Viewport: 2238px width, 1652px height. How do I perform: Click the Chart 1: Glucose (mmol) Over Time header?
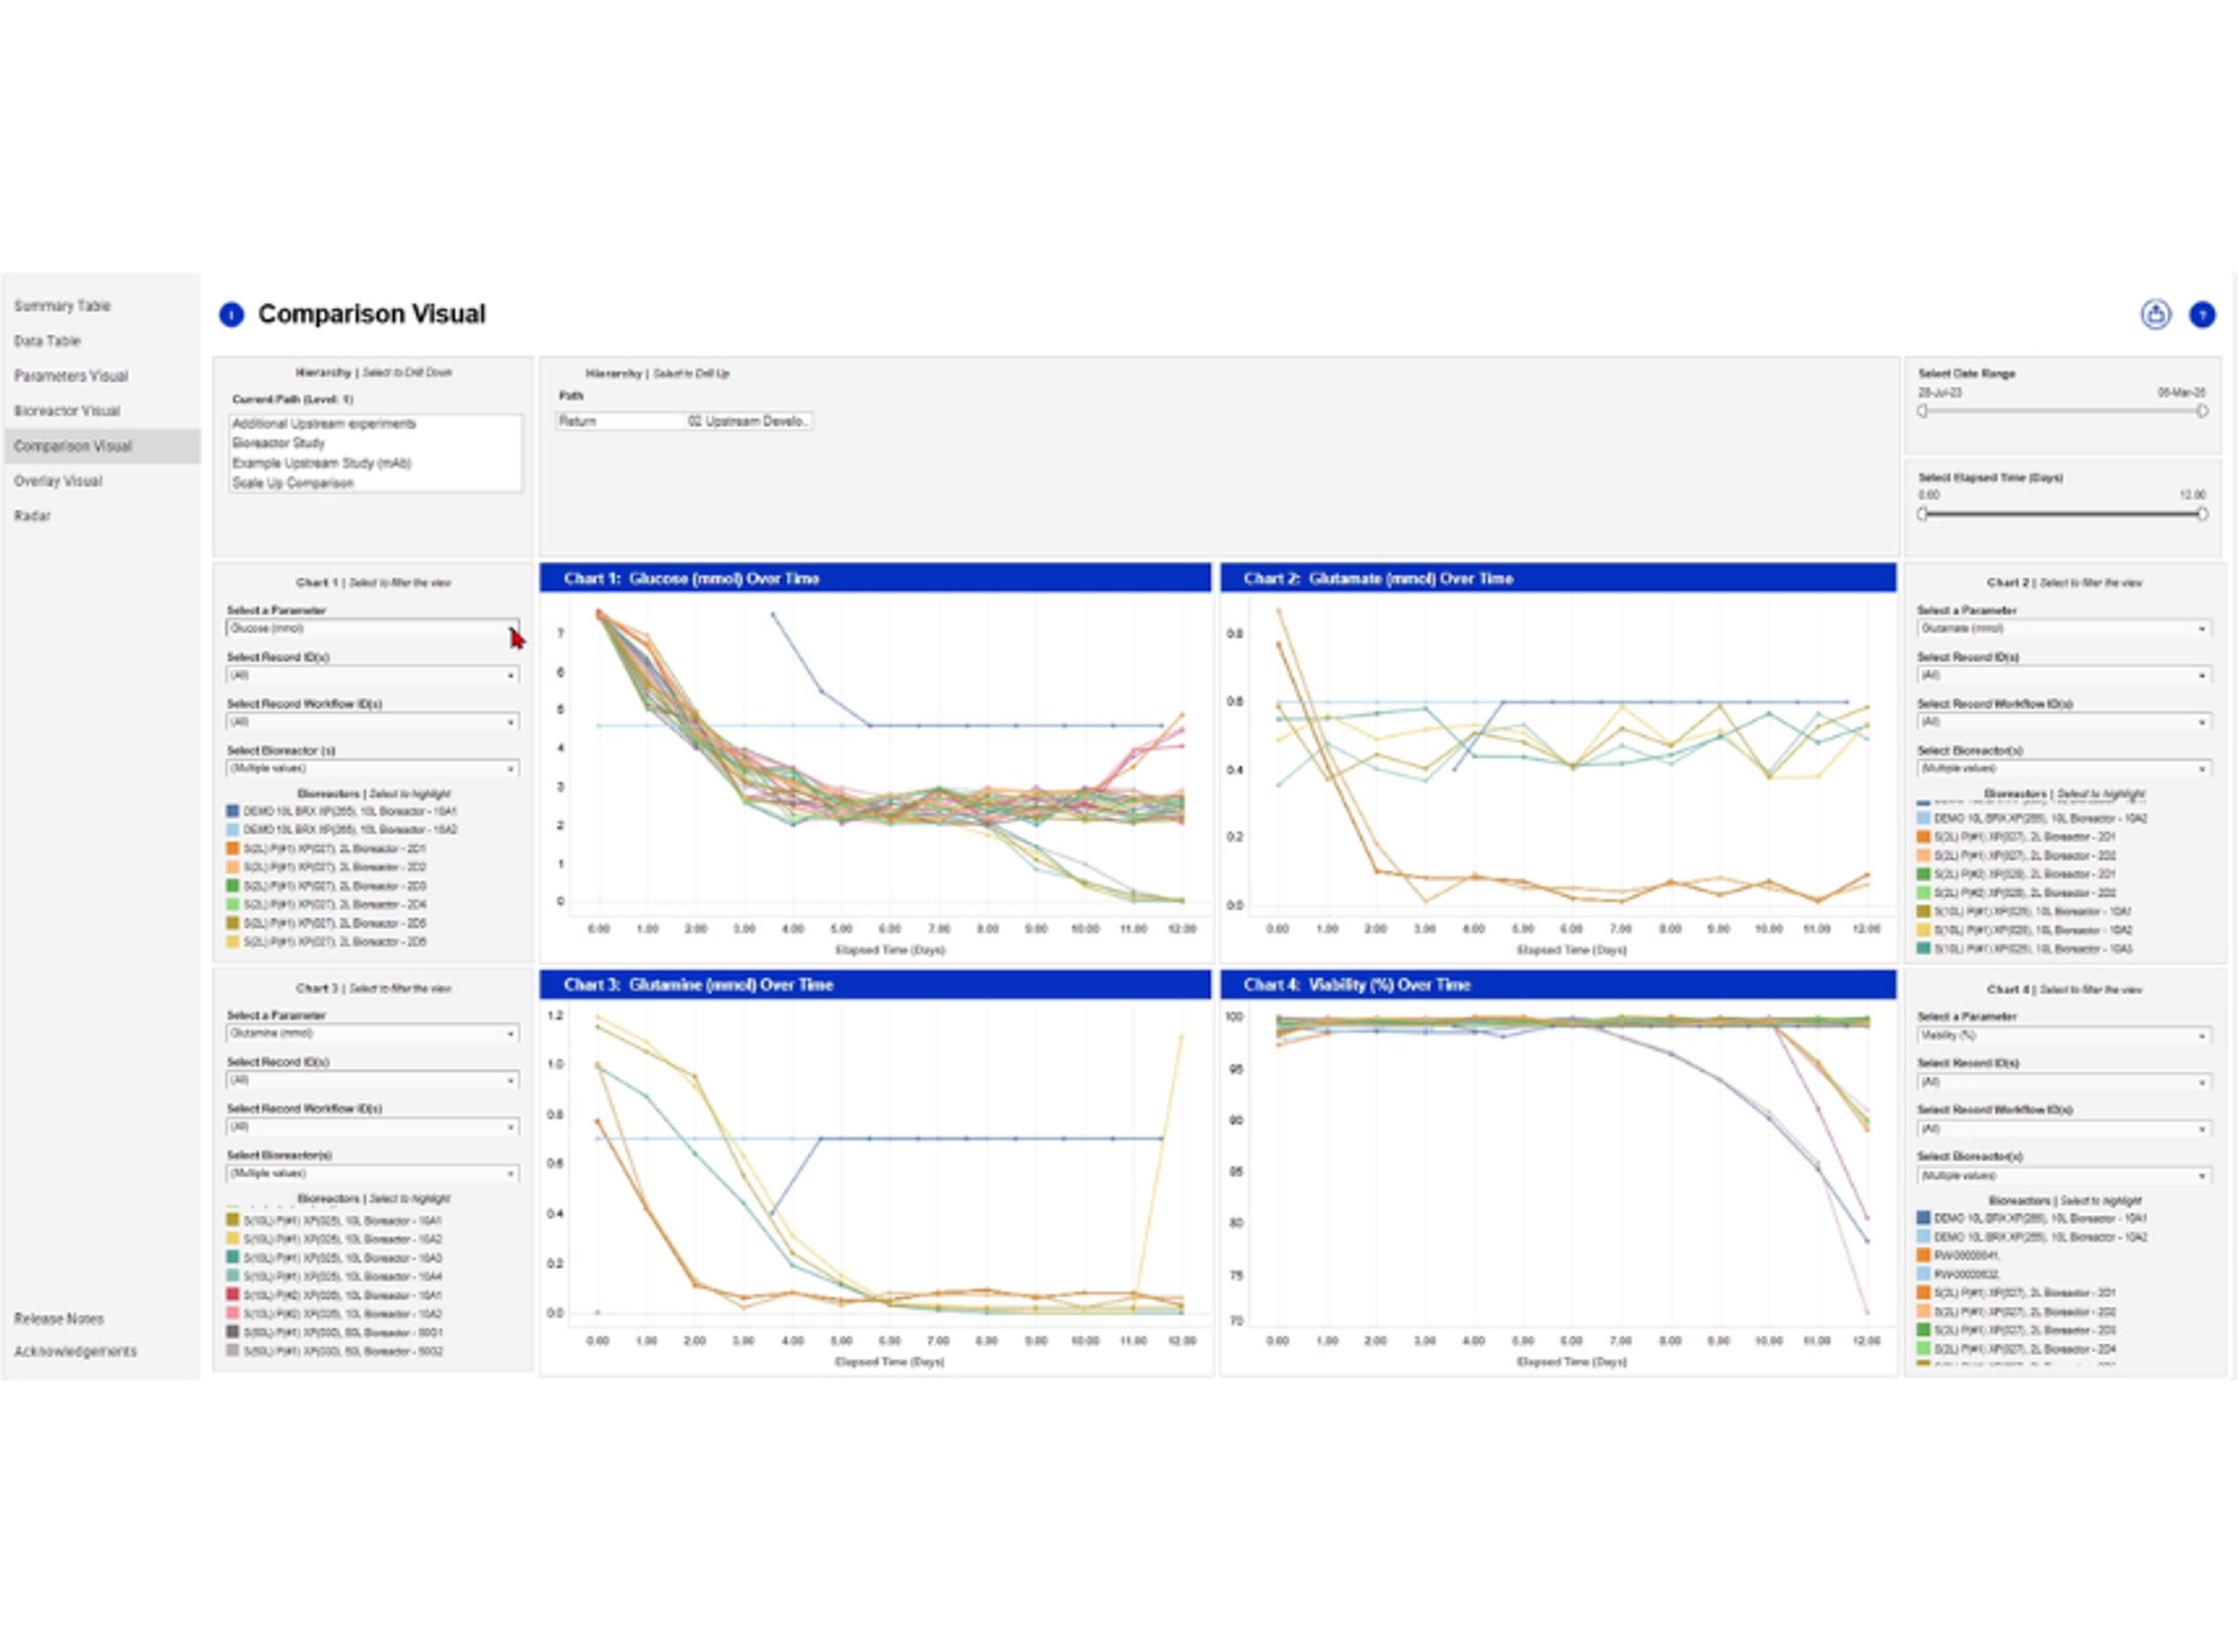(x=875, y=579)
